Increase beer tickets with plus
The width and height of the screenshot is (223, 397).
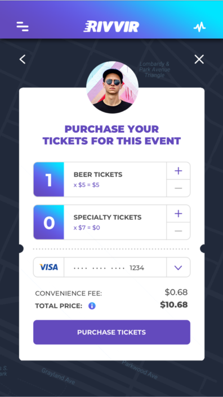click(x=178, y=171)
